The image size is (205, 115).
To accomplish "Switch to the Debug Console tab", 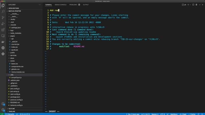I will (61, 5).
